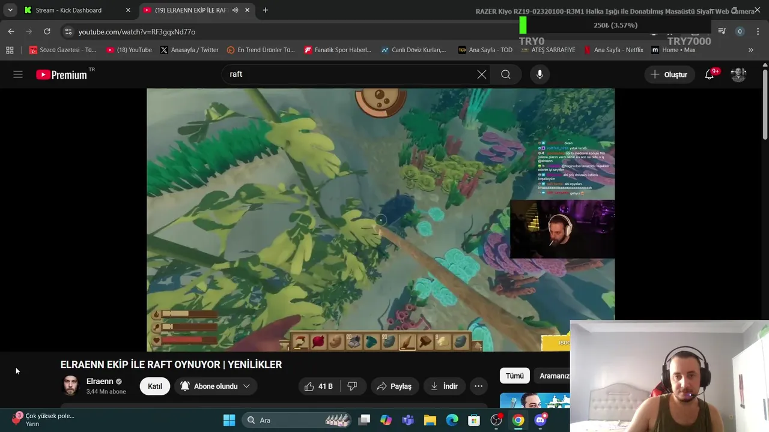Open Fanatik Spor Haberleri bookmark
Image resolution: width=769 pixels, height=432 pixels.
click(x=338, y=50)
